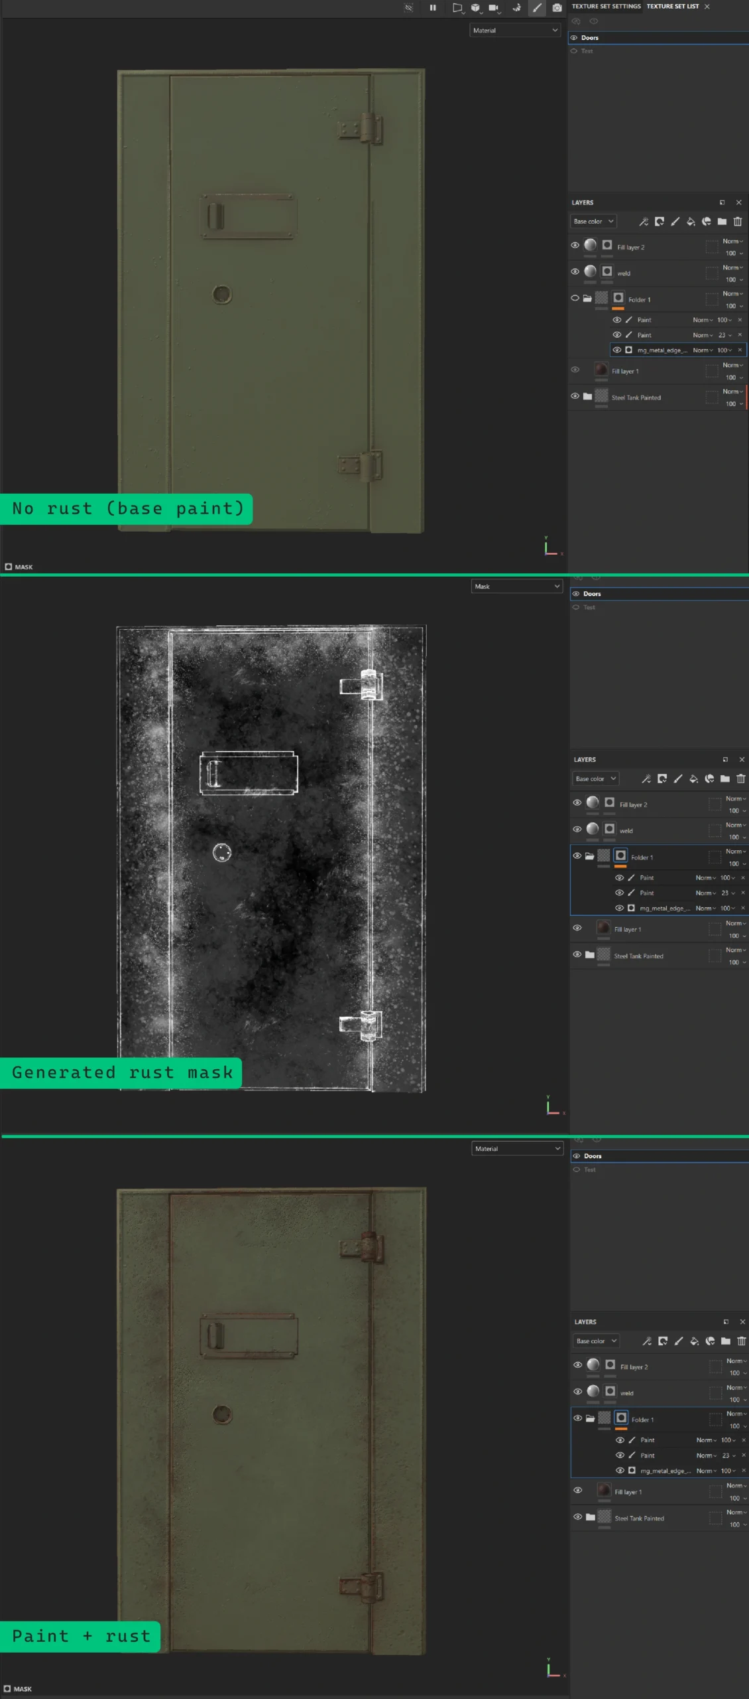
Task: Add a paint layer with brush icon in topmost Layers toolbar
Action: point(675,222)
